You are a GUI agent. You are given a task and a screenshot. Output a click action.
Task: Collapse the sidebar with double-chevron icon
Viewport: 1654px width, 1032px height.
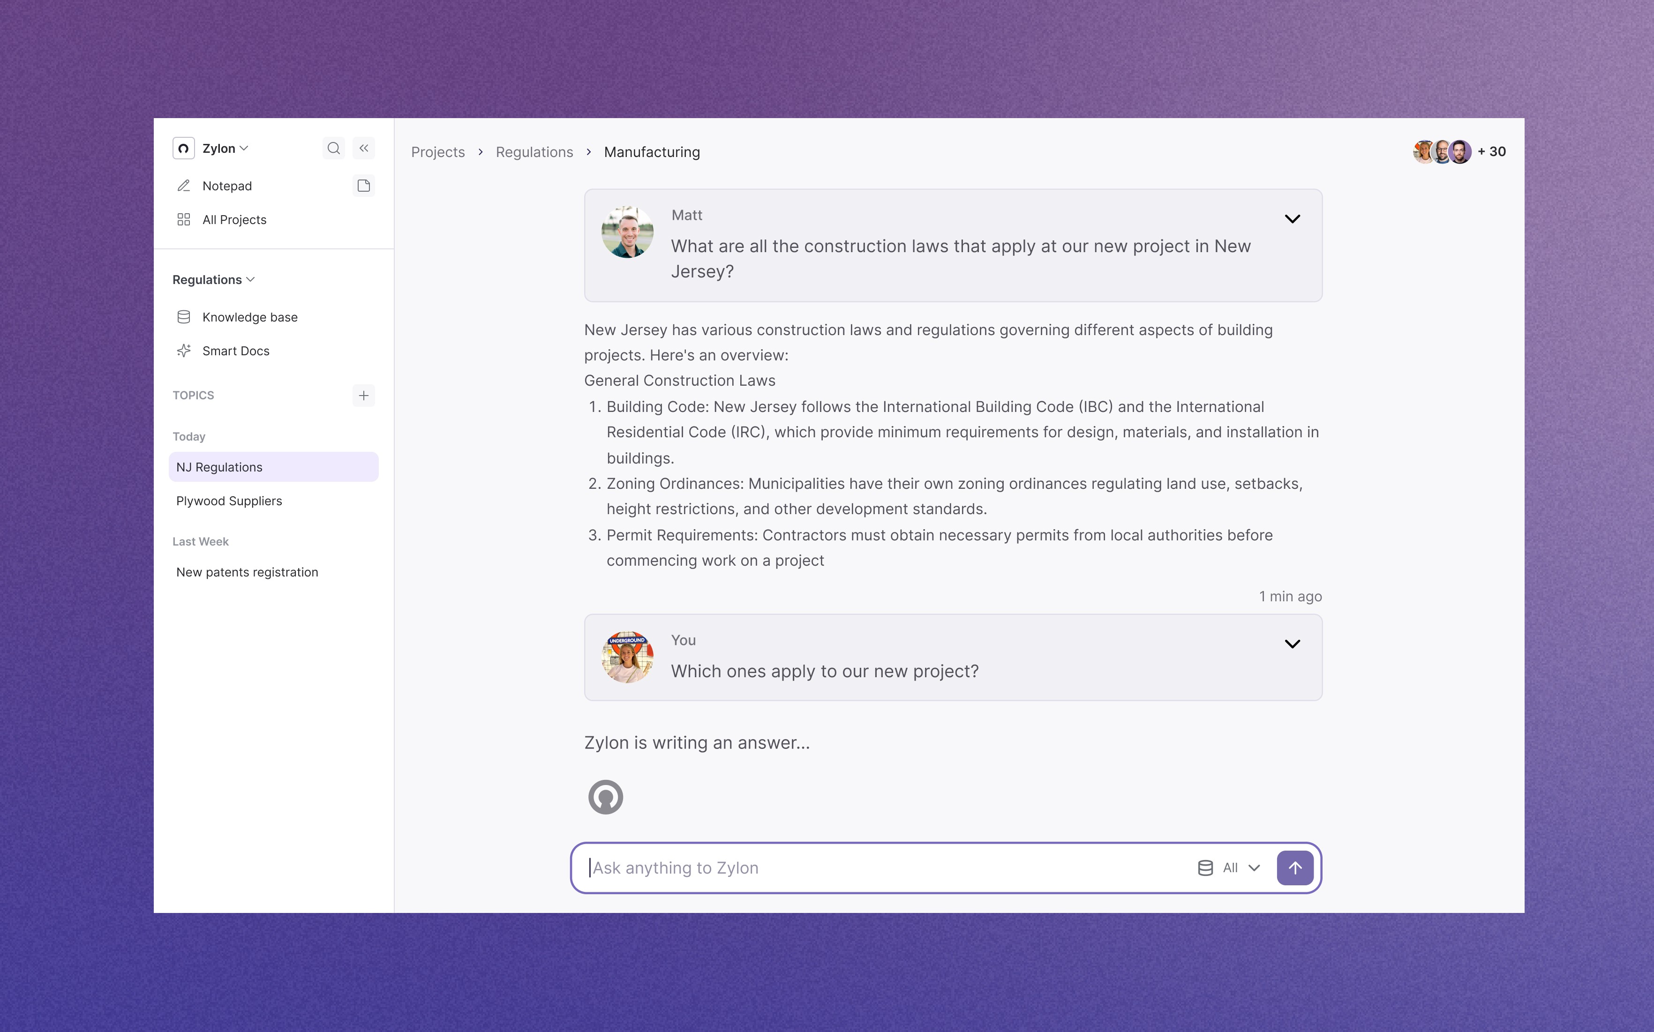click(364, 148)
